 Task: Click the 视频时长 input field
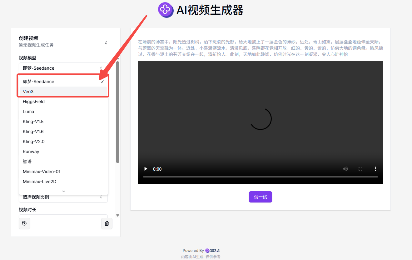click(63, 216)
